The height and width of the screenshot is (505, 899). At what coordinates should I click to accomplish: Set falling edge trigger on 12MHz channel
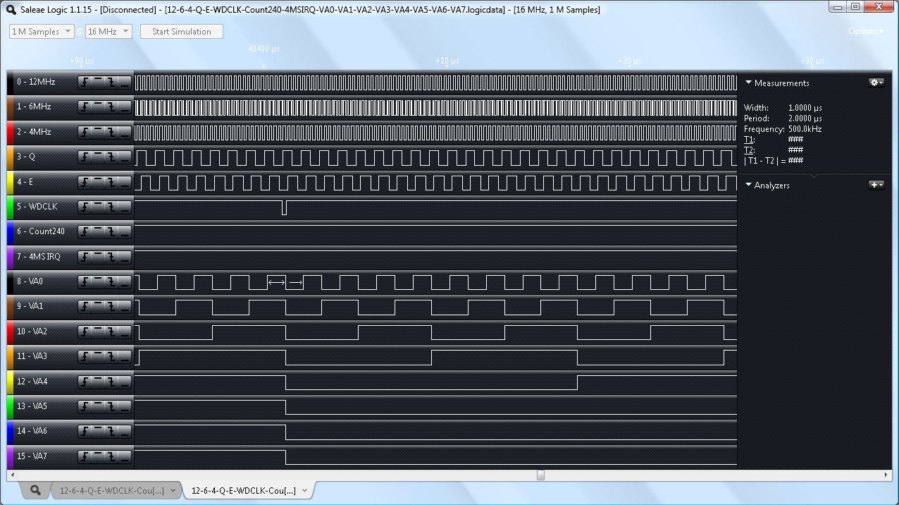click(111, 82)
